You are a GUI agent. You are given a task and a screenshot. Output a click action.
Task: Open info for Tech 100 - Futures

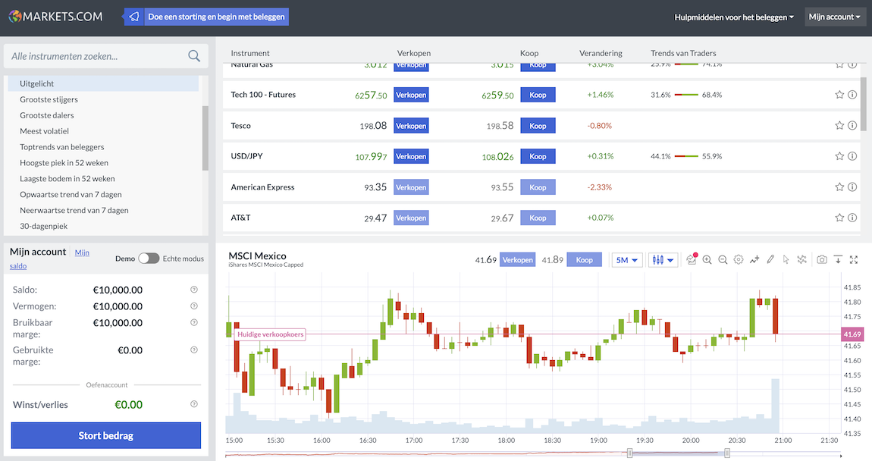[x=852, y=95]
